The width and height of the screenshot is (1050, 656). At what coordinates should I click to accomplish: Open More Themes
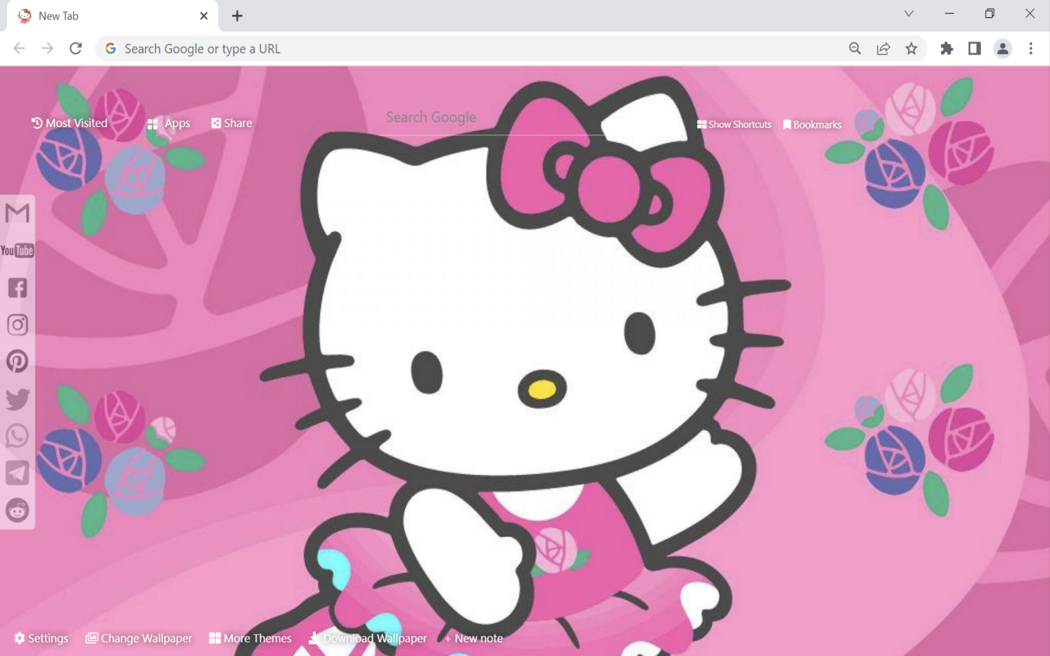pos(250,638)
